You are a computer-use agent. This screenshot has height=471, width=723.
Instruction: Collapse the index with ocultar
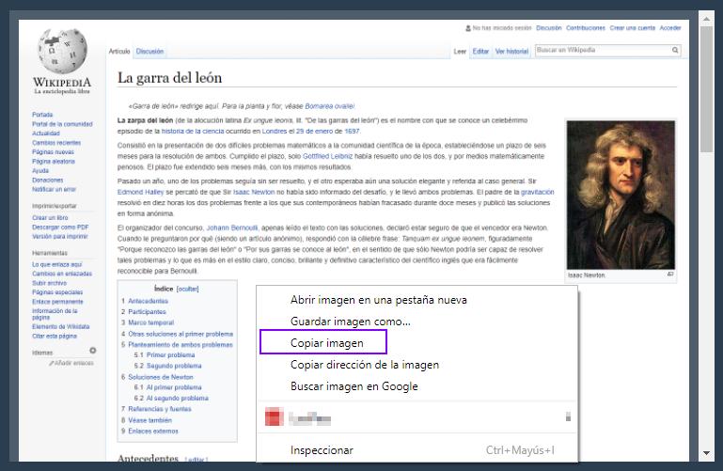[188, 289]
